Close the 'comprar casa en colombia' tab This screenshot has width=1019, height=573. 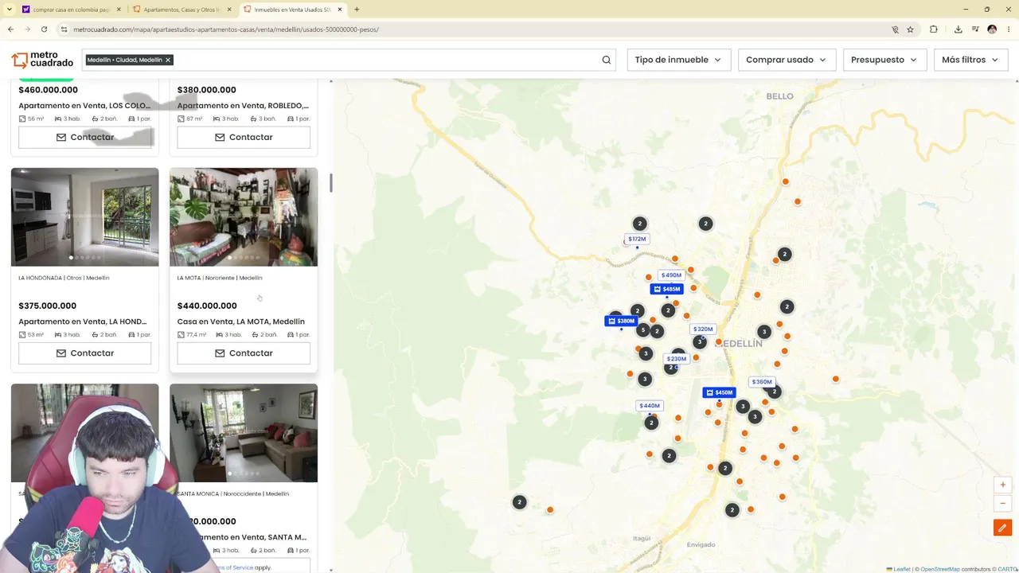pos(119,10)
